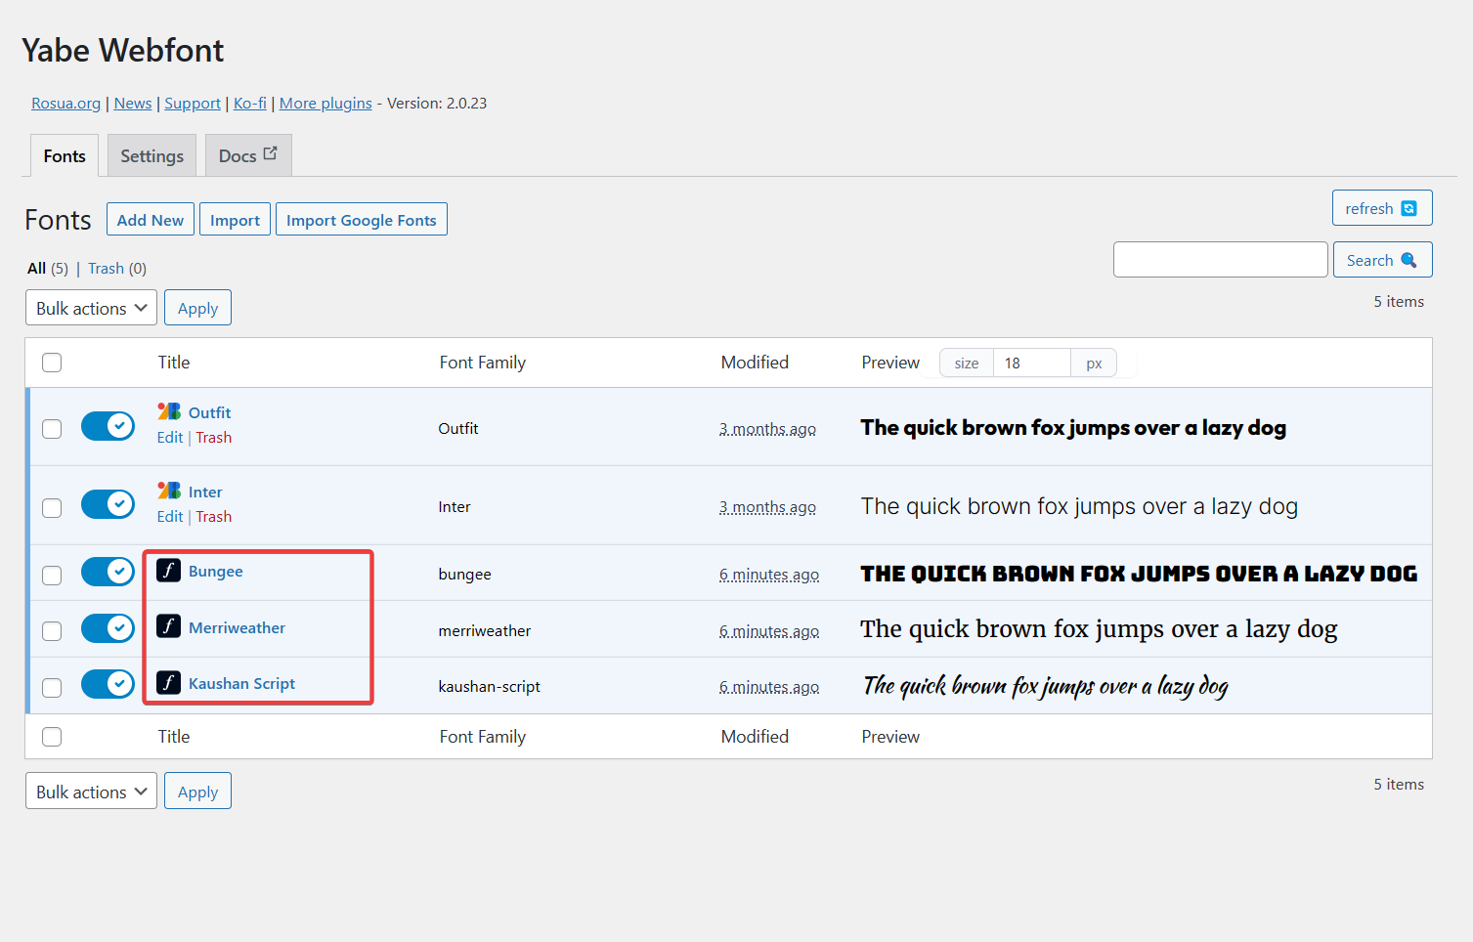This screenshot has height=942, width=1473.
Task: Click the refresh button
Action: point(1382,208)
